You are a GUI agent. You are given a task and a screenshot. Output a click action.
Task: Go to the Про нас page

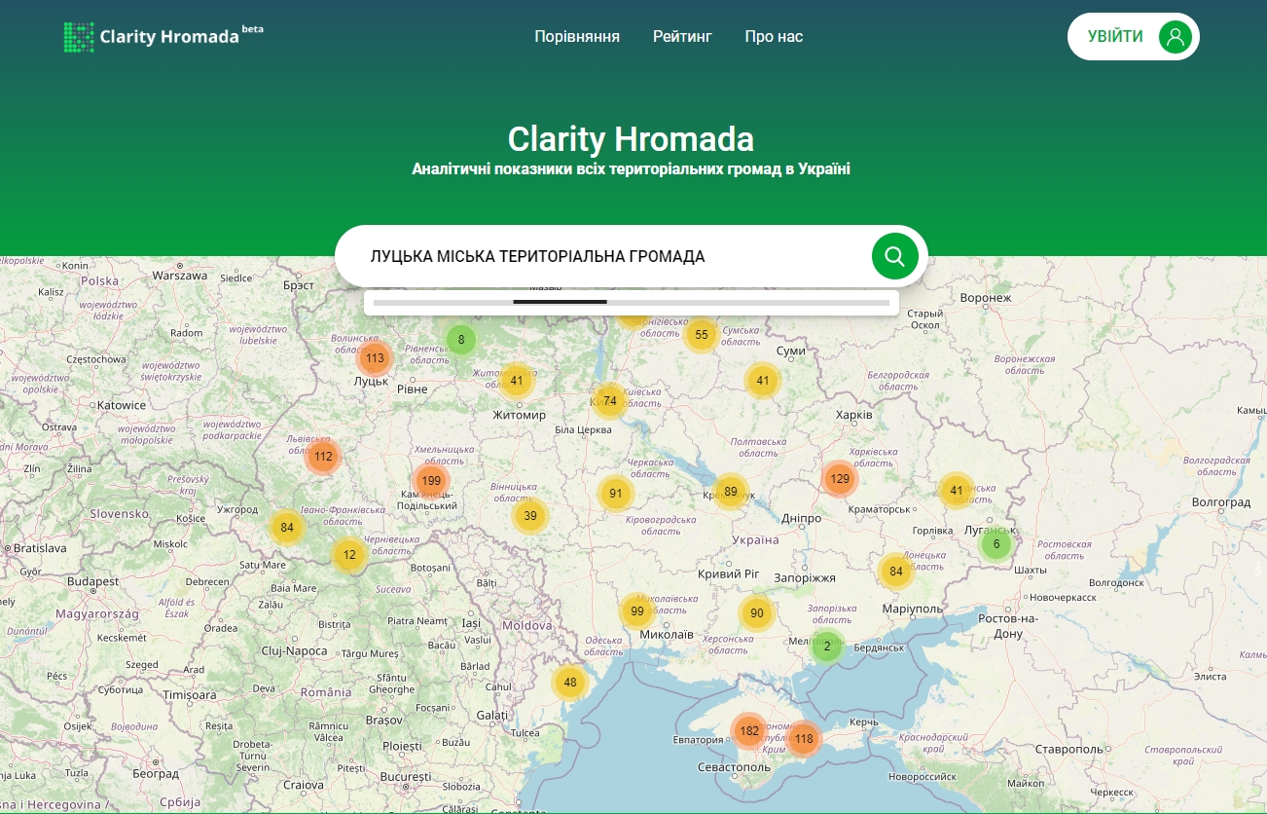pos(774,37)
